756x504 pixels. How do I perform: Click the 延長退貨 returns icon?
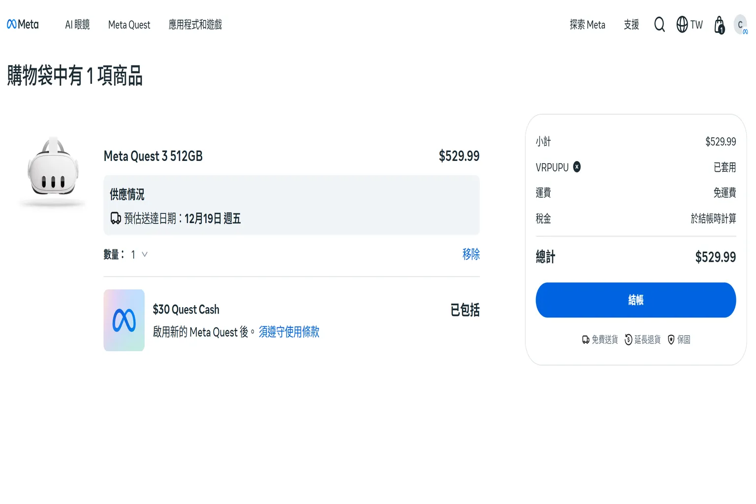(x=628, y=339)
